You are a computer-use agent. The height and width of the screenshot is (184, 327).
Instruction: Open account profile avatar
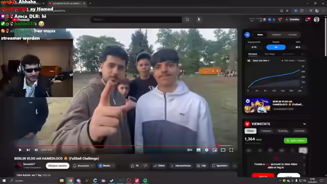[317, 19]
